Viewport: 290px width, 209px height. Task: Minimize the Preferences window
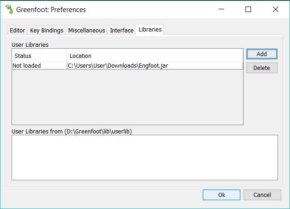click(221, 9)
